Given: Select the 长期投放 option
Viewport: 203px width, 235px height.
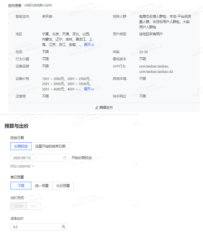Looking at the screenshot, I should click(x=21, y=146).
